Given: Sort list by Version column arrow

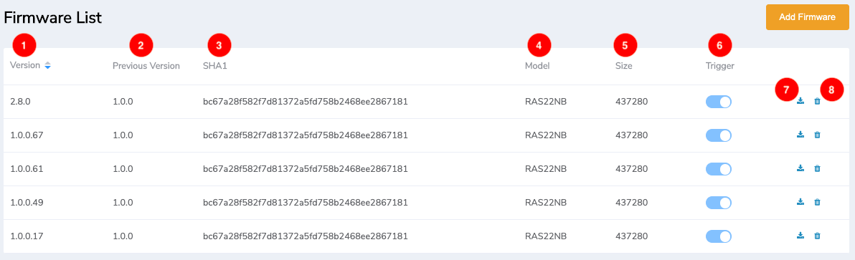Looking at the screenshot, I should click(x=47, y=66).
